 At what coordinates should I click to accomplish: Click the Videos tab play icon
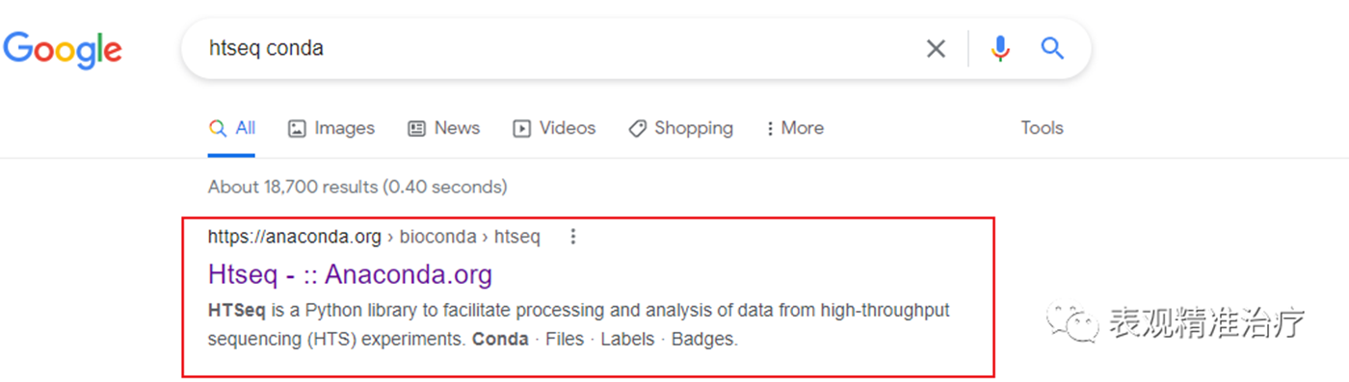pos(521,128)
